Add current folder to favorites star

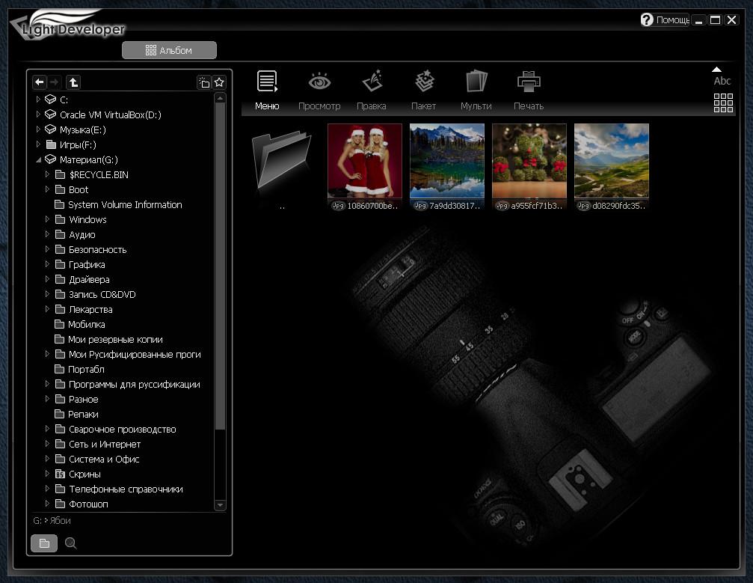click(219, 82)
